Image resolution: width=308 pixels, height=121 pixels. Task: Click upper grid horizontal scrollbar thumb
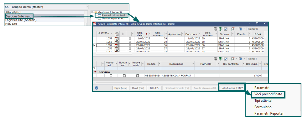coord(114,54)
